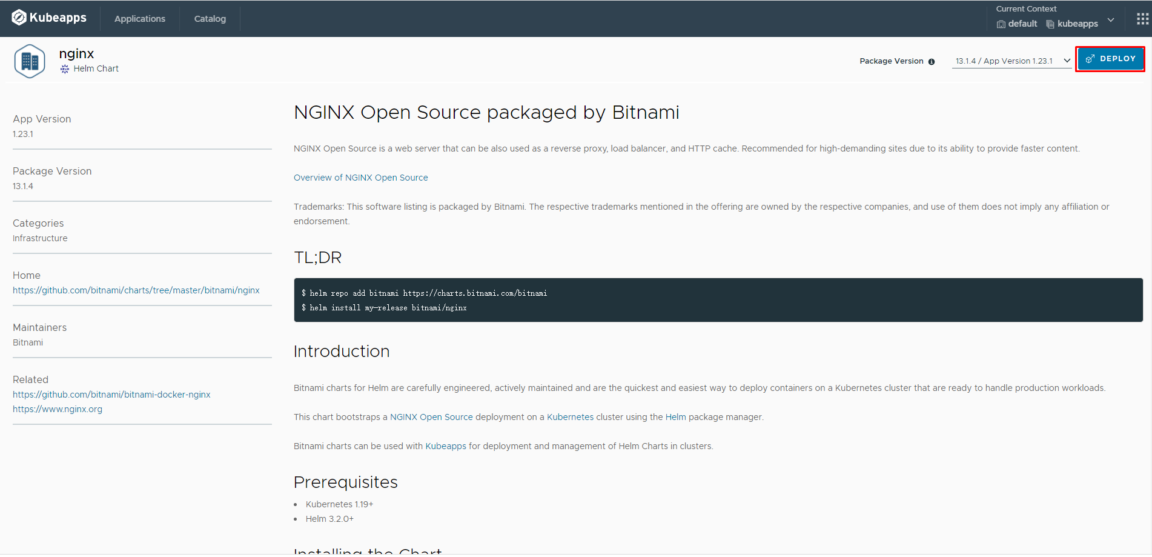Viewport: 1152px width, 557px height.
Task: Click the Kubeapps title text
Action: coord(58,18)
